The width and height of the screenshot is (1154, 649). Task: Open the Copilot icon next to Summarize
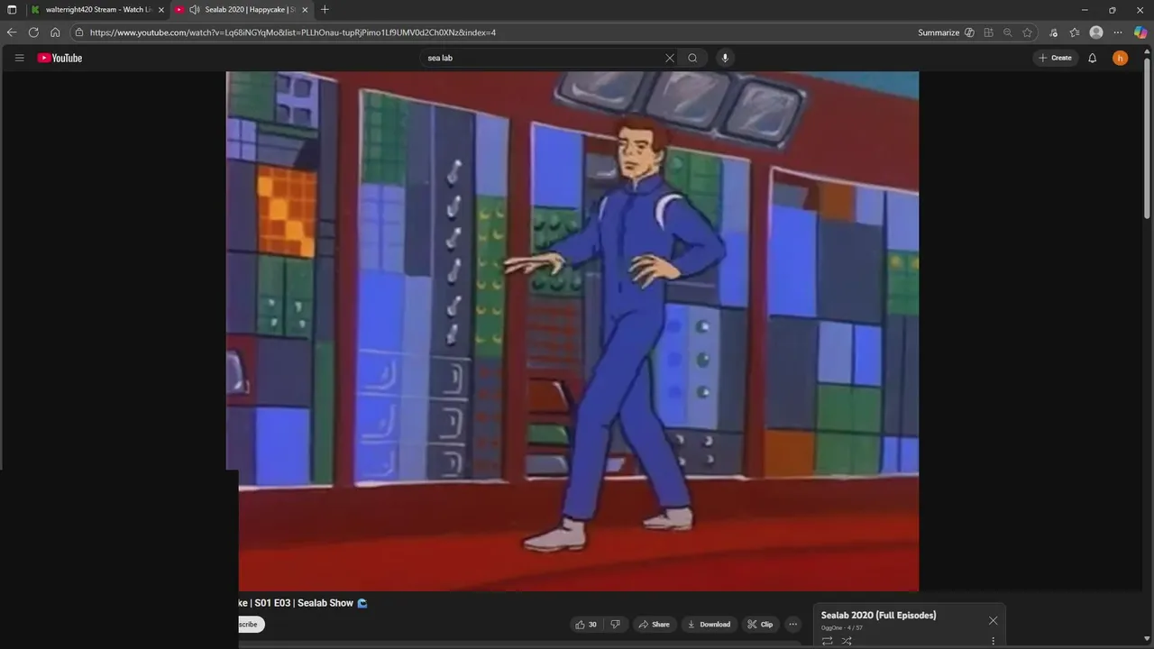click(x=969, y=32)
